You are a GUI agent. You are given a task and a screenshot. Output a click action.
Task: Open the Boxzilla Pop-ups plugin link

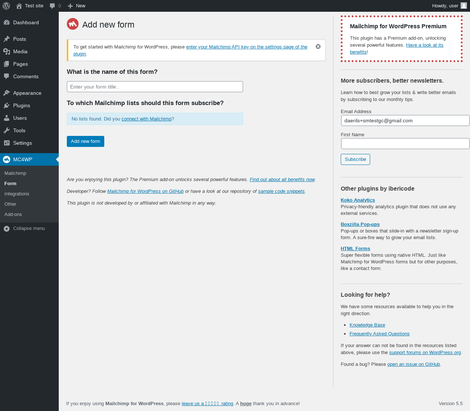(x=360, y=224)
